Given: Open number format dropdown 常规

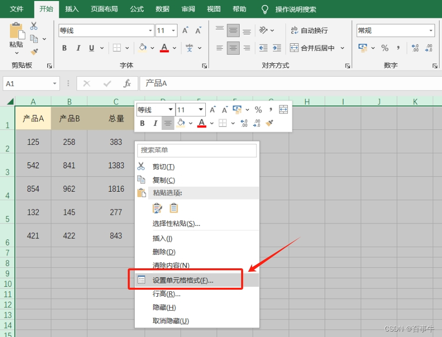Looking at the screenshot, I should pyautogui.click(x=431, y=30).
